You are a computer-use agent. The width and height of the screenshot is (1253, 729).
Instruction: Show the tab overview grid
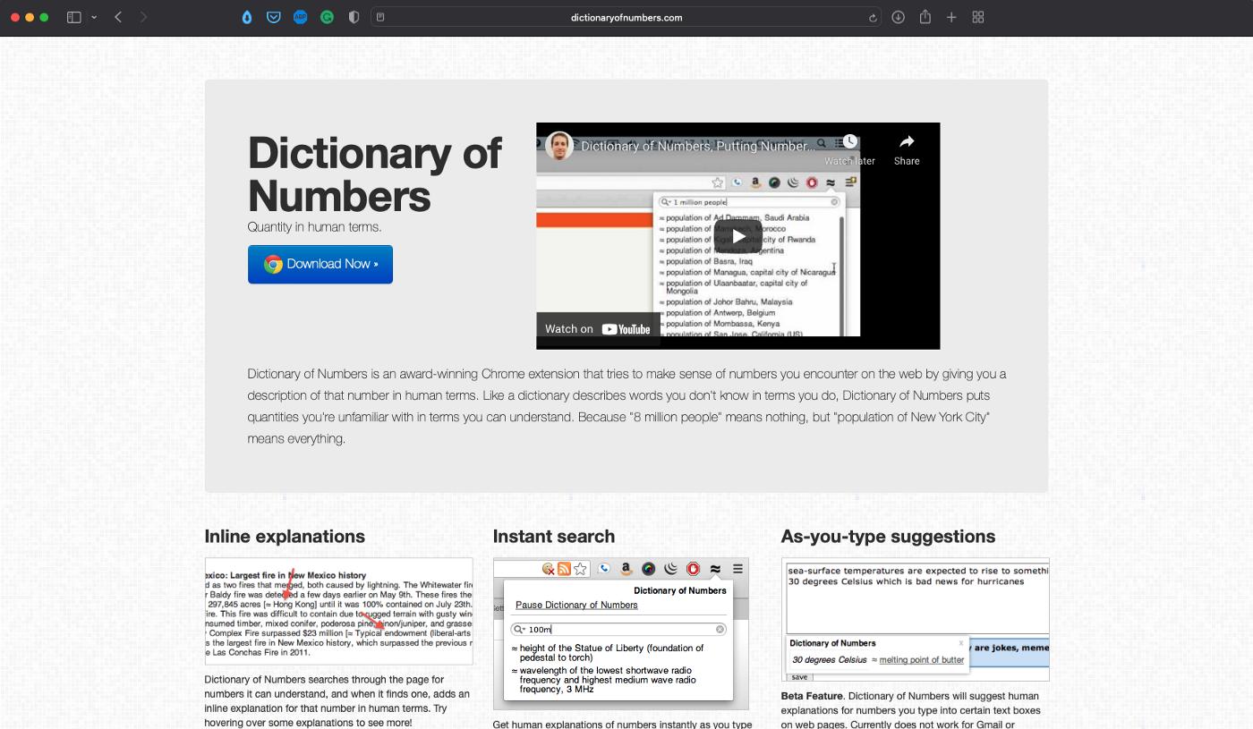978,17
